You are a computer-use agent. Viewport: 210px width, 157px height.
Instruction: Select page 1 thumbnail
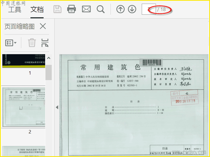(24, 61)
